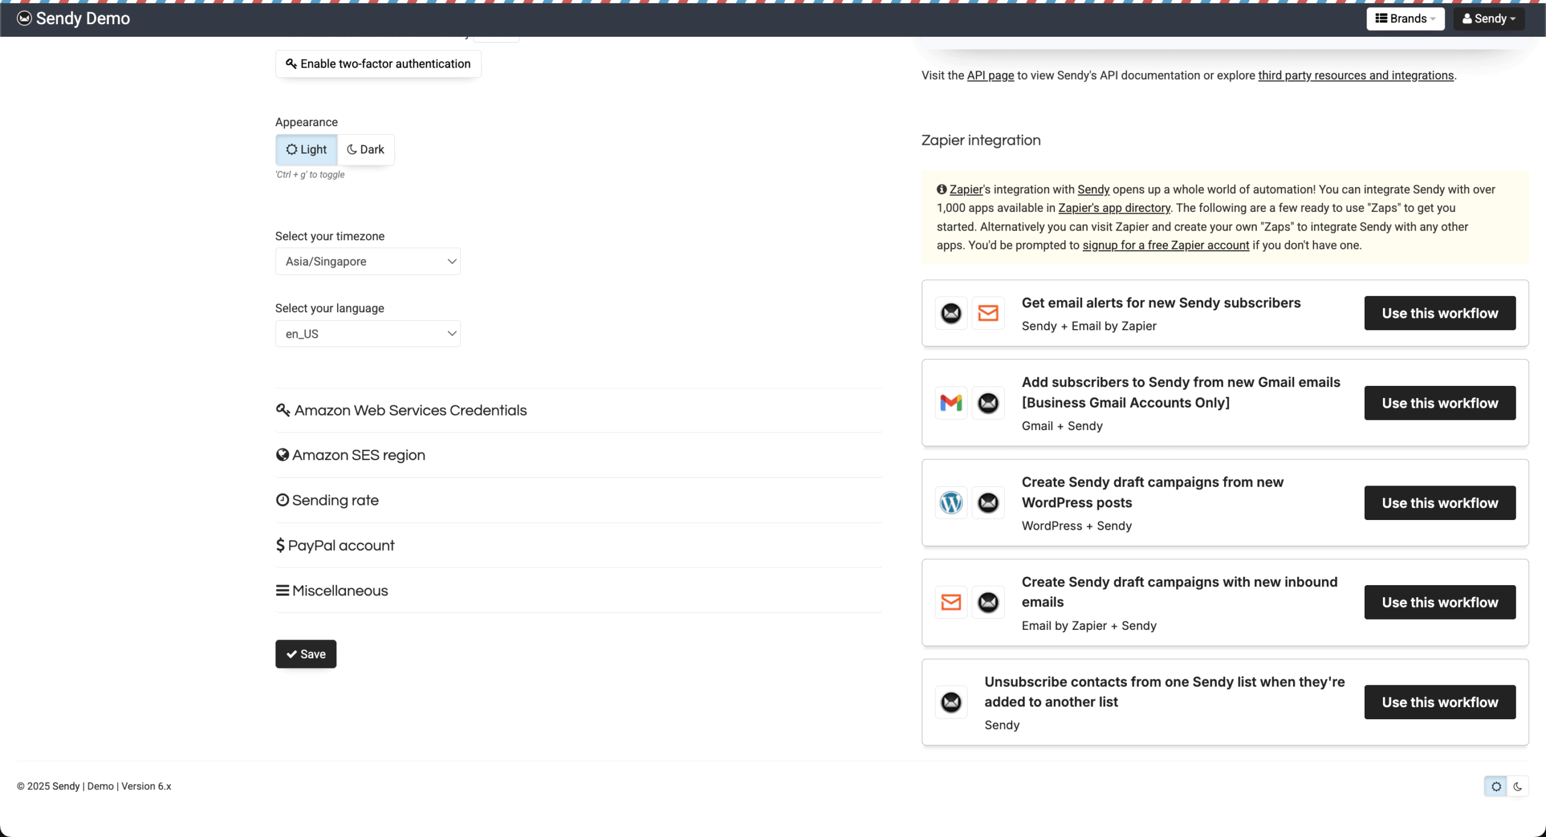
Task: Click the Sendy logo in the navbar
Action: pyautogui.click(x=24, y=18)
